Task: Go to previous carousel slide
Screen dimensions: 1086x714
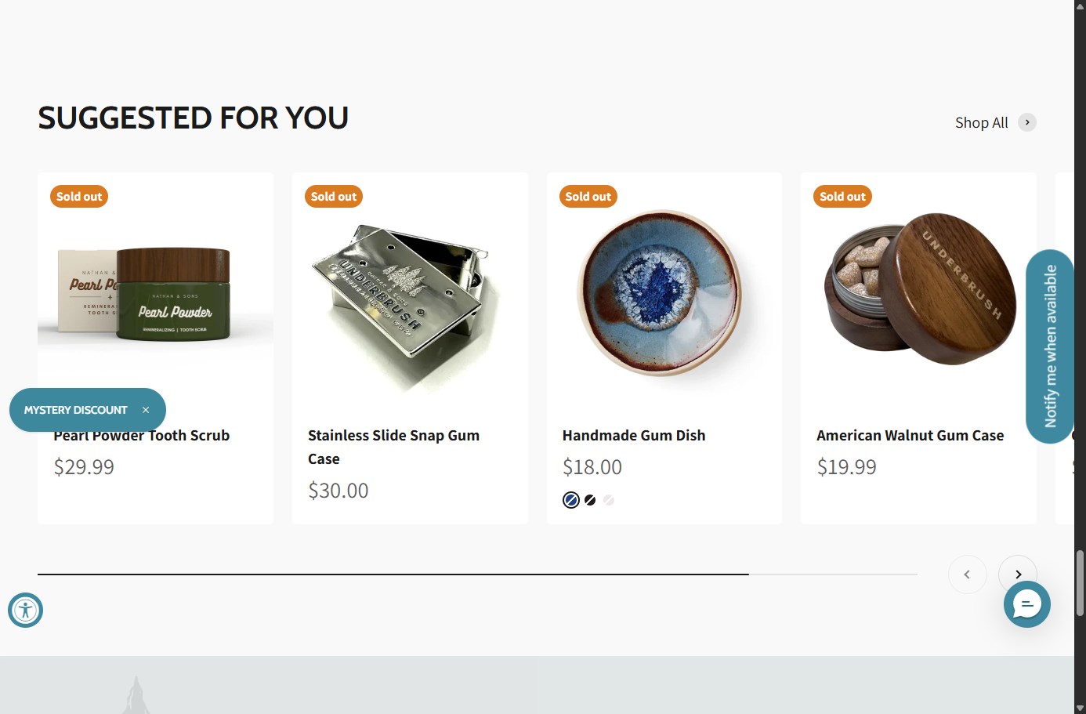Action: coord(967,574)
